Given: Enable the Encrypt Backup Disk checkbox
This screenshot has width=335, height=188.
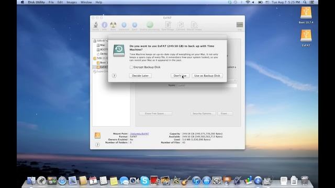Looking at the screenshot, I should [131, 67].
